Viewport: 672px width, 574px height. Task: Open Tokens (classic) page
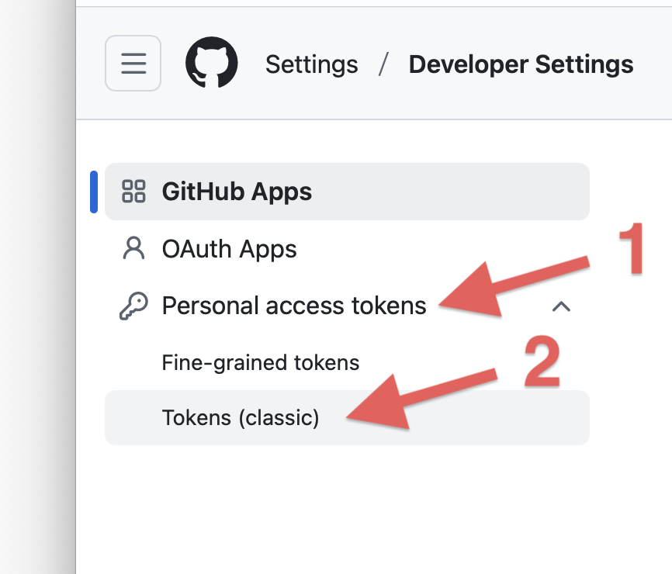pos(242,417)
